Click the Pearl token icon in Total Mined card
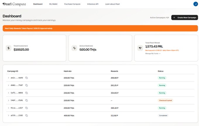Screen dimensions: 199x126 [x=140, y=48]
